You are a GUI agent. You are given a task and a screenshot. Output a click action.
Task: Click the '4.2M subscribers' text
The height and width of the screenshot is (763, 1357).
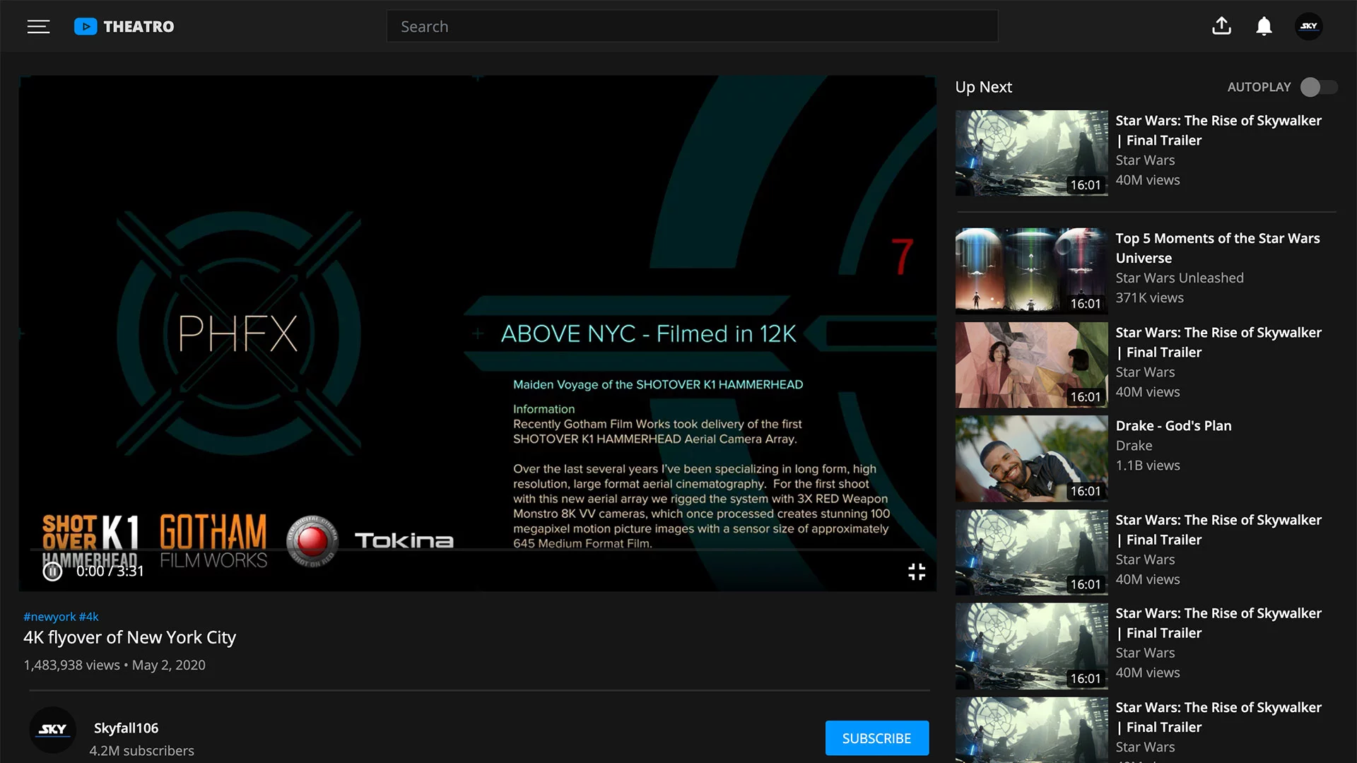(x=141, y=751)
